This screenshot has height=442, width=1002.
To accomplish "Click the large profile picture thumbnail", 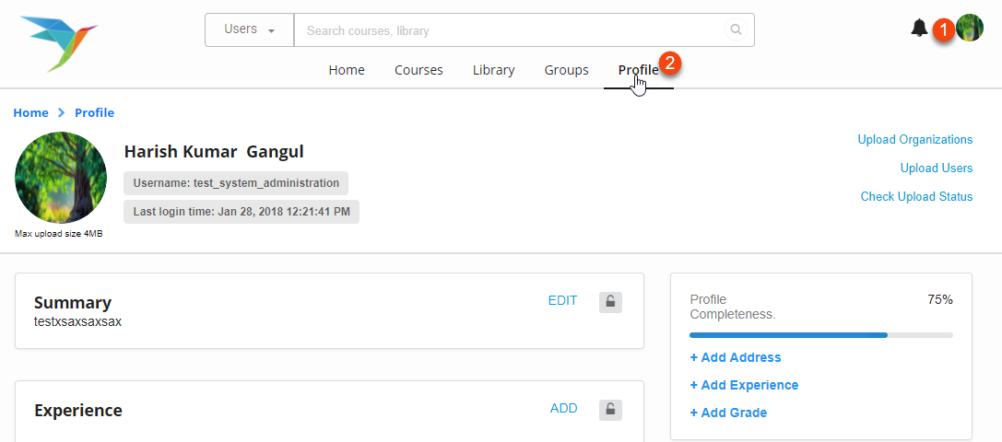I will click(x=61, y=178).
